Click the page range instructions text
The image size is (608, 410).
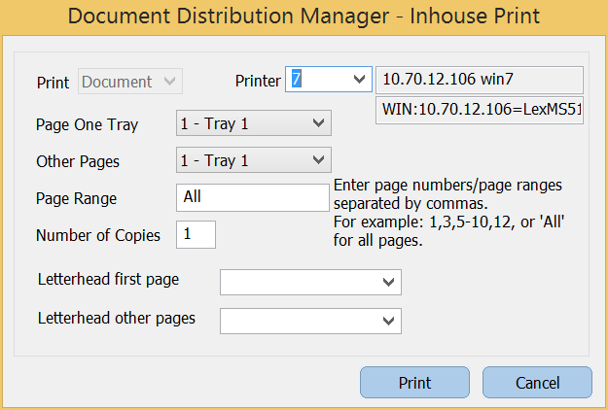coord(451,213)
